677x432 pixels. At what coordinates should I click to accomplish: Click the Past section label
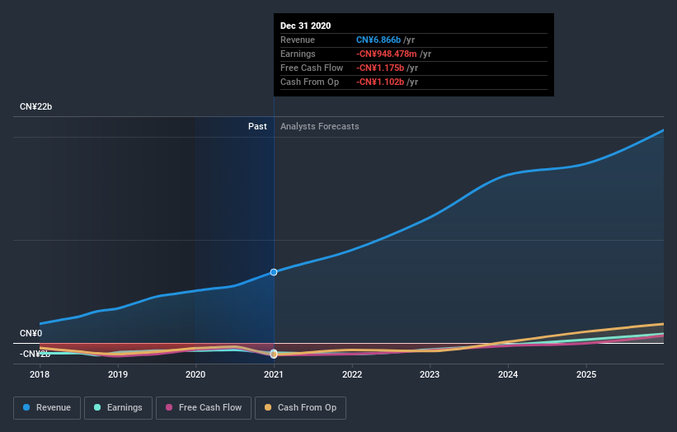[x=257, y=126]
